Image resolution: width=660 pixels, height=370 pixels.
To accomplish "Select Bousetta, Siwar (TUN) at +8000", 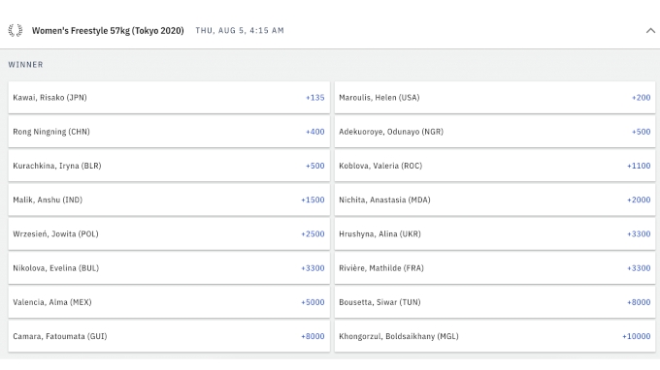I will [495, 302].
